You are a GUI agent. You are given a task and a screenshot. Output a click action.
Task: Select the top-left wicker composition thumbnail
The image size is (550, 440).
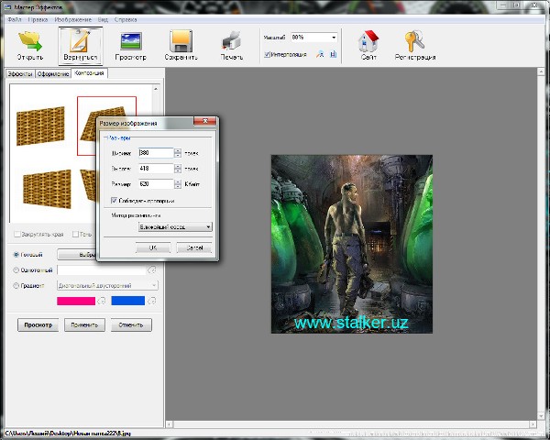click(41, 126)
